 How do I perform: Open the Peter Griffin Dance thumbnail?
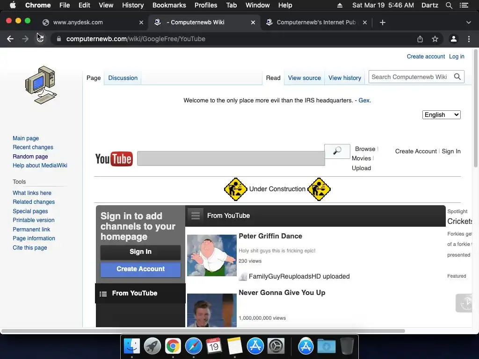212,256
